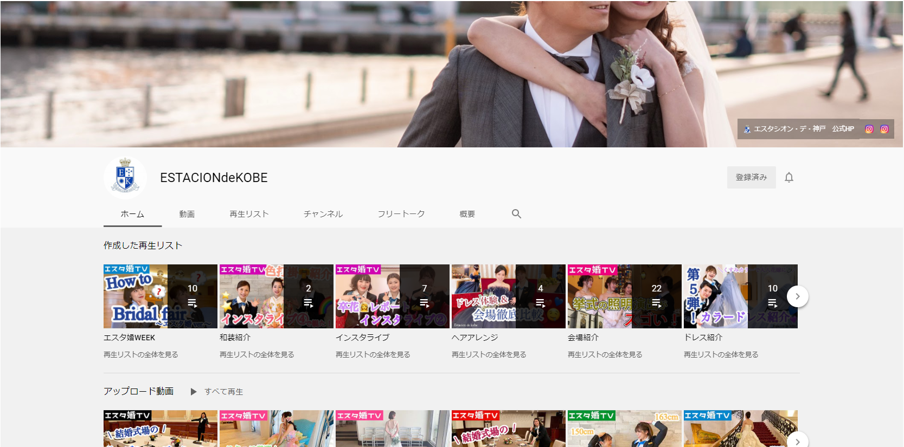Image resolution: width=904 pixels, height=447 pixels.
Task: View full playlist under インスタライブ
Action: (x=373, y=355)
